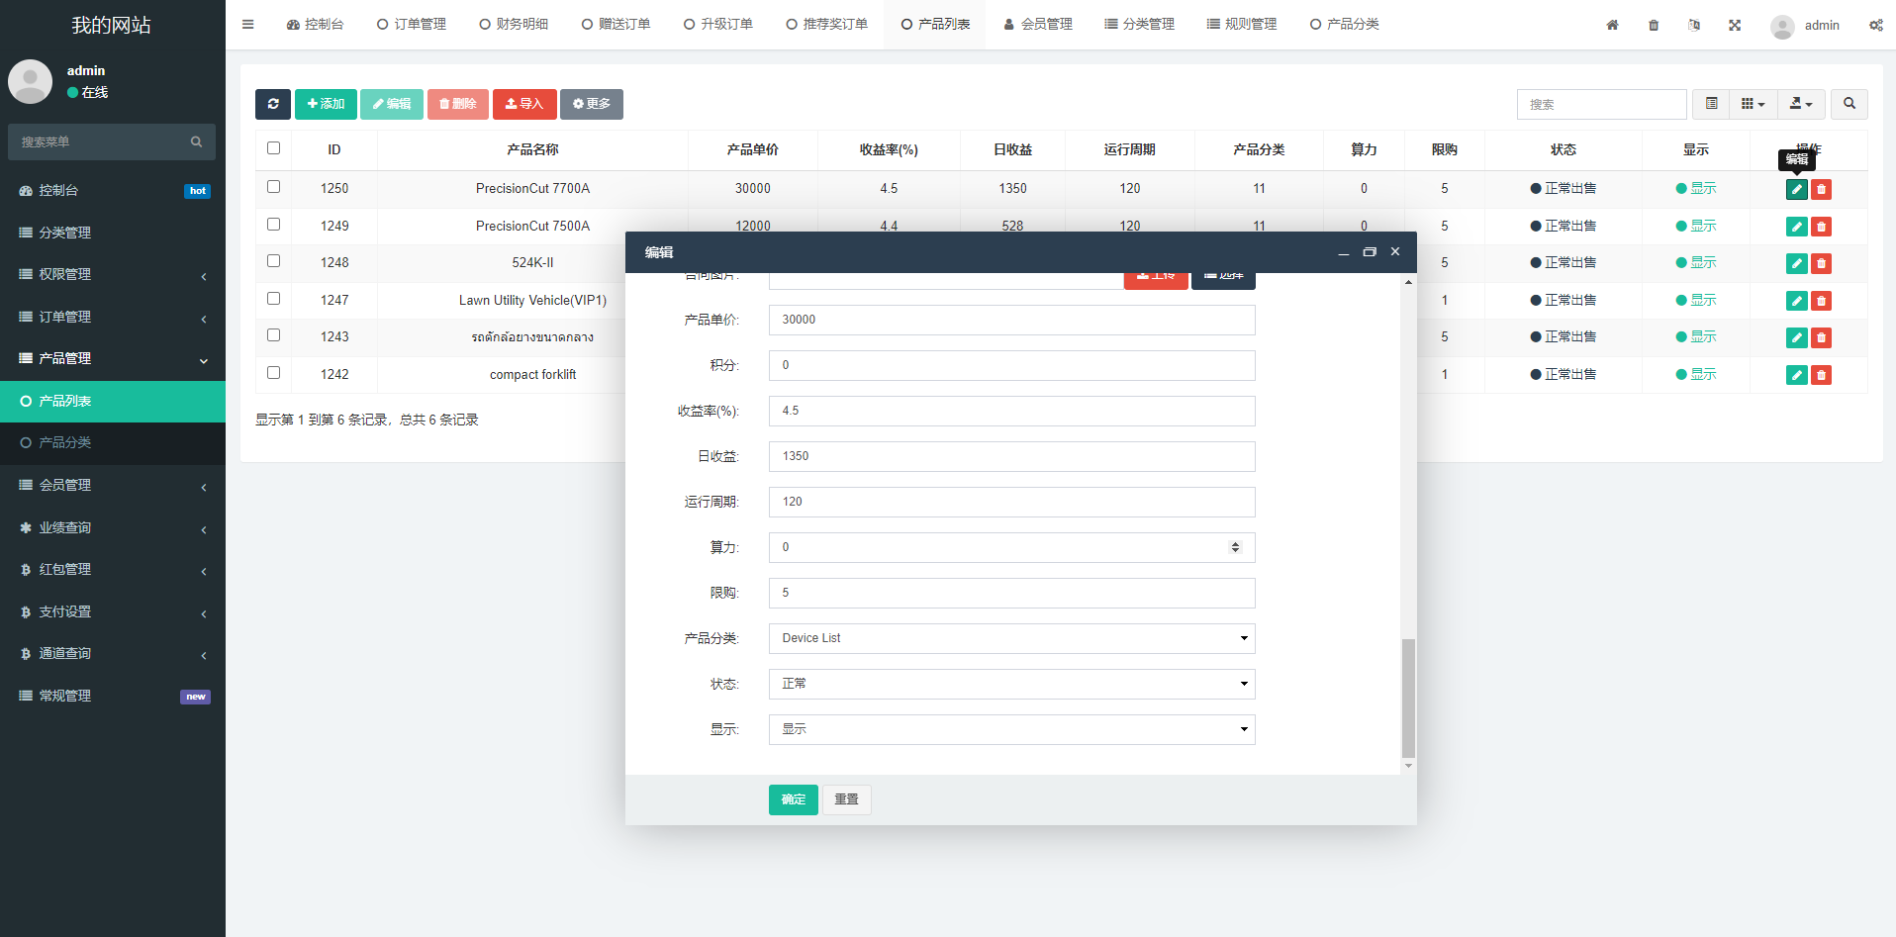Open 产品分类 in the sidebar menu
The height and width of the screenshot is (937, 1896).
point(65,442)
